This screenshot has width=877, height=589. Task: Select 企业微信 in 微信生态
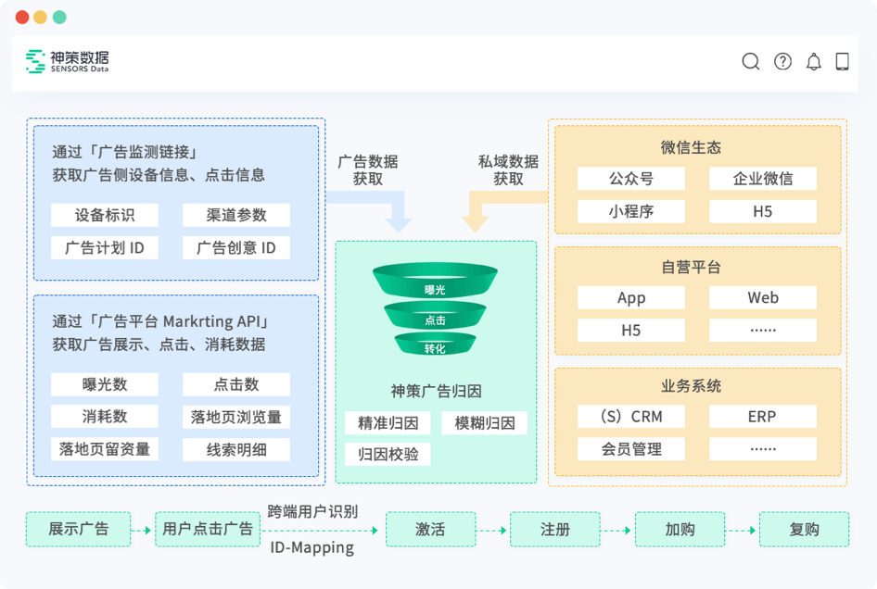coord(763,179)
